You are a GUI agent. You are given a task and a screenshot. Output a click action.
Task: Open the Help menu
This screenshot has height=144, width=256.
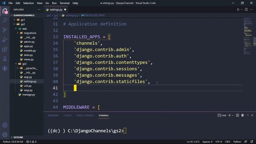pyautogui.click(x=75, y=3)
